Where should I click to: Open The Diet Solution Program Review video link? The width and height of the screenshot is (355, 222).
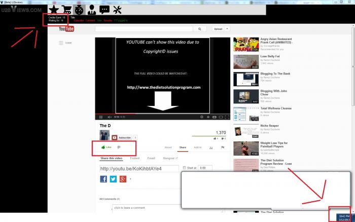tap(276, 162)
